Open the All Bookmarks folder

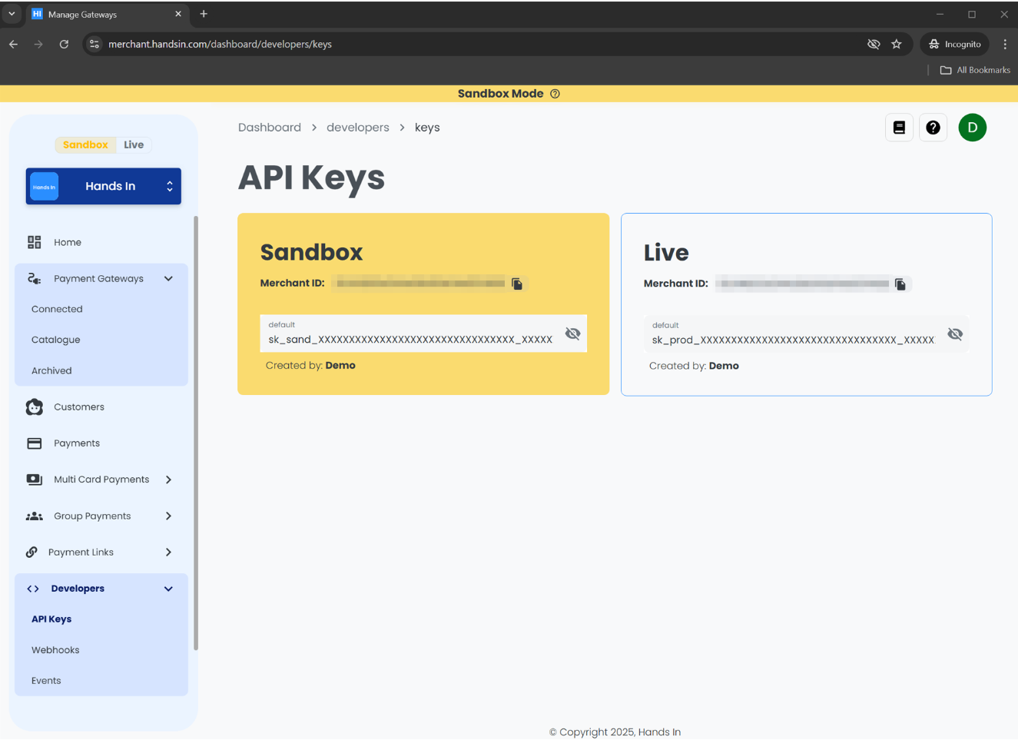point(976,70)
